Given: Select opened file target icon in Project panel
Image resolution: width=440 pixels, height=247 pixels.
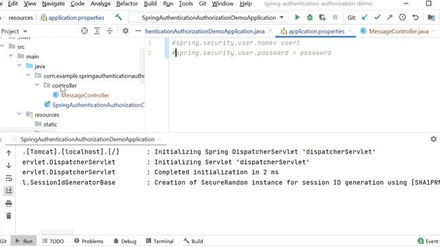Looking at the screenshot, I should tap(84, 31).
